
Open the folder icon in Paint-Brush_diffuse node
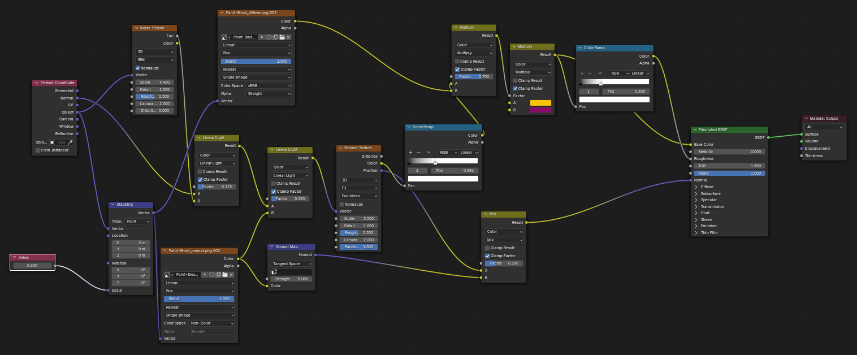click(282, 37)
